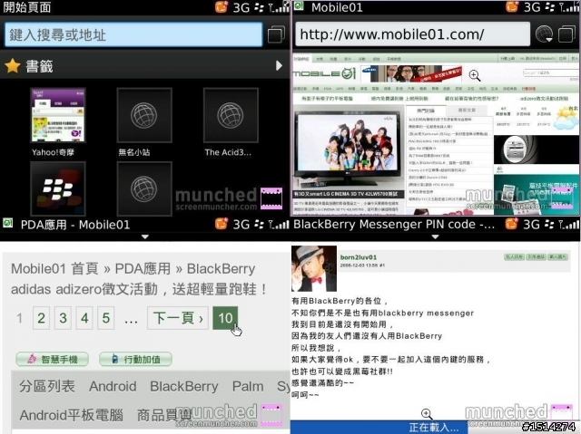Open the LG Cinema 3D TV article image
581x434 pixels.
348,147
